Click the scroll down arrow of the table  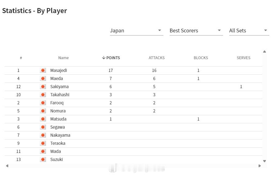(265, 161)
